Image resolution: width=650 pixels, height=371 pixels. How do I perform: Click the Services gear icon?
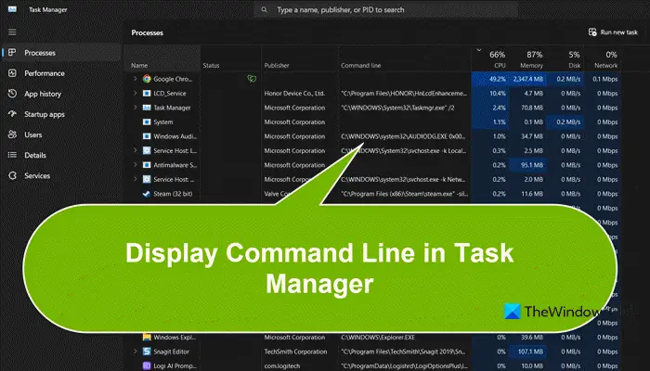[x=12, y=175]
